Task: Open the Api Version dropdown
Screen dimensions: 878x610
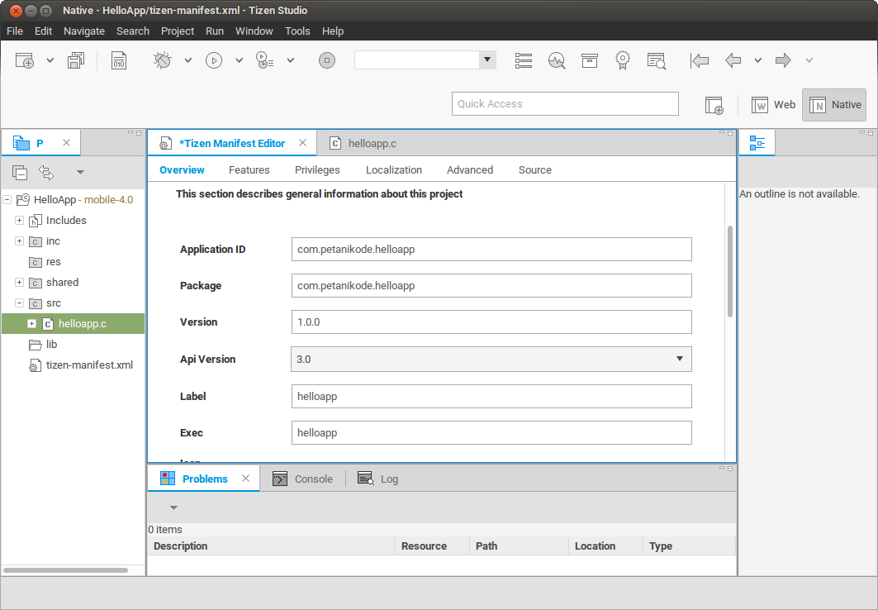Action: click(491, 360)
